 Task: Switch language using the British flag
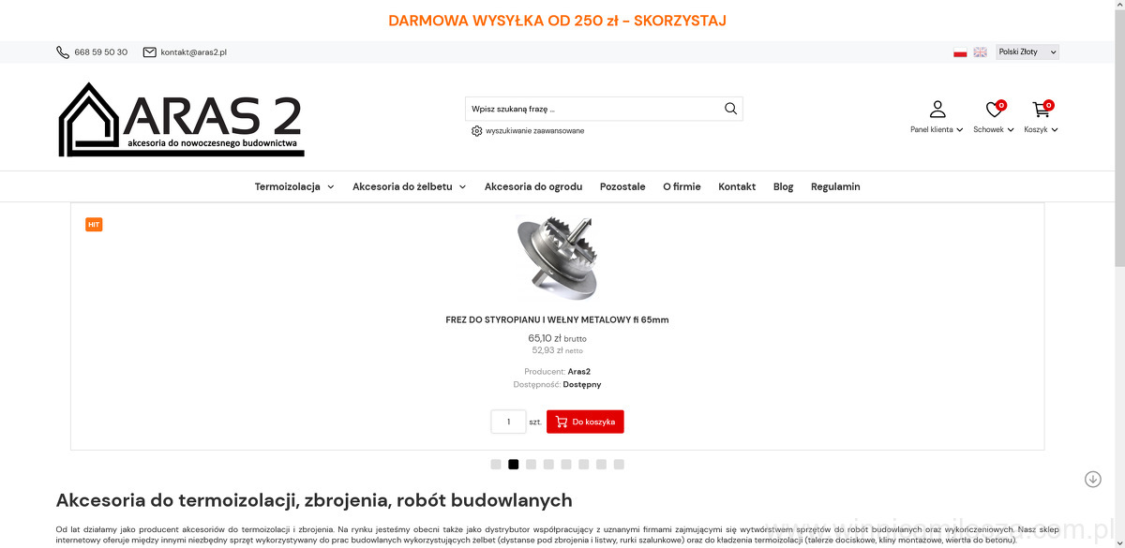pyautogui.click(x=980, y=52)
